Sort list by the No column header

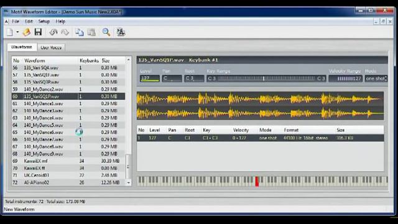pyautogui.click(x=16, y=61)
